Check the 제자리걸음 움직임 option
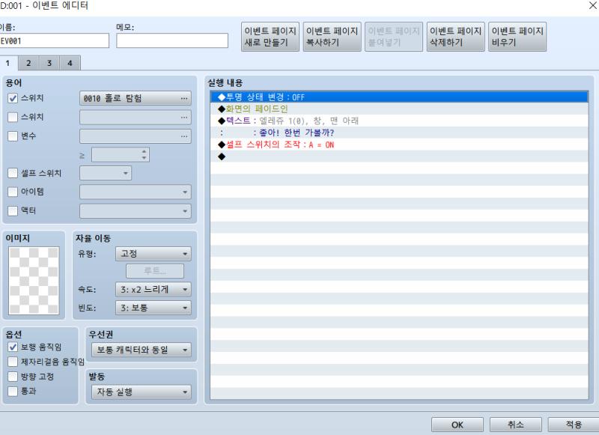This screenshot has height=435, width=599. pyautogui.click(x=13, y=362)
